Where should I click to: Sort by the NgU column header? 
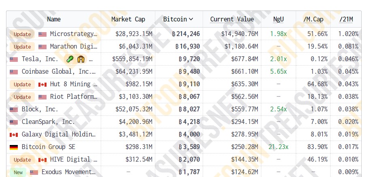pos(278,19)
